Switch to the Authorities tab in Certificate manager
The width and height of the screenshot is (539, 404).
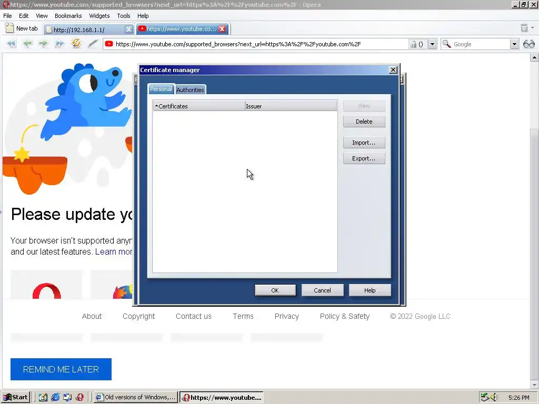tap(191, 89)
